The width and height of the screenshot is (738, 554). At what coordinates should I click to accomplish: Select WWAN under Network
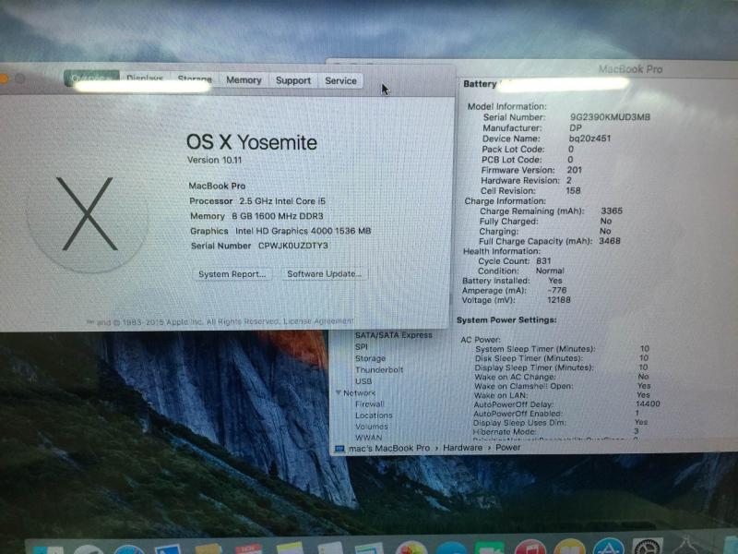click(x=368, y=438)
